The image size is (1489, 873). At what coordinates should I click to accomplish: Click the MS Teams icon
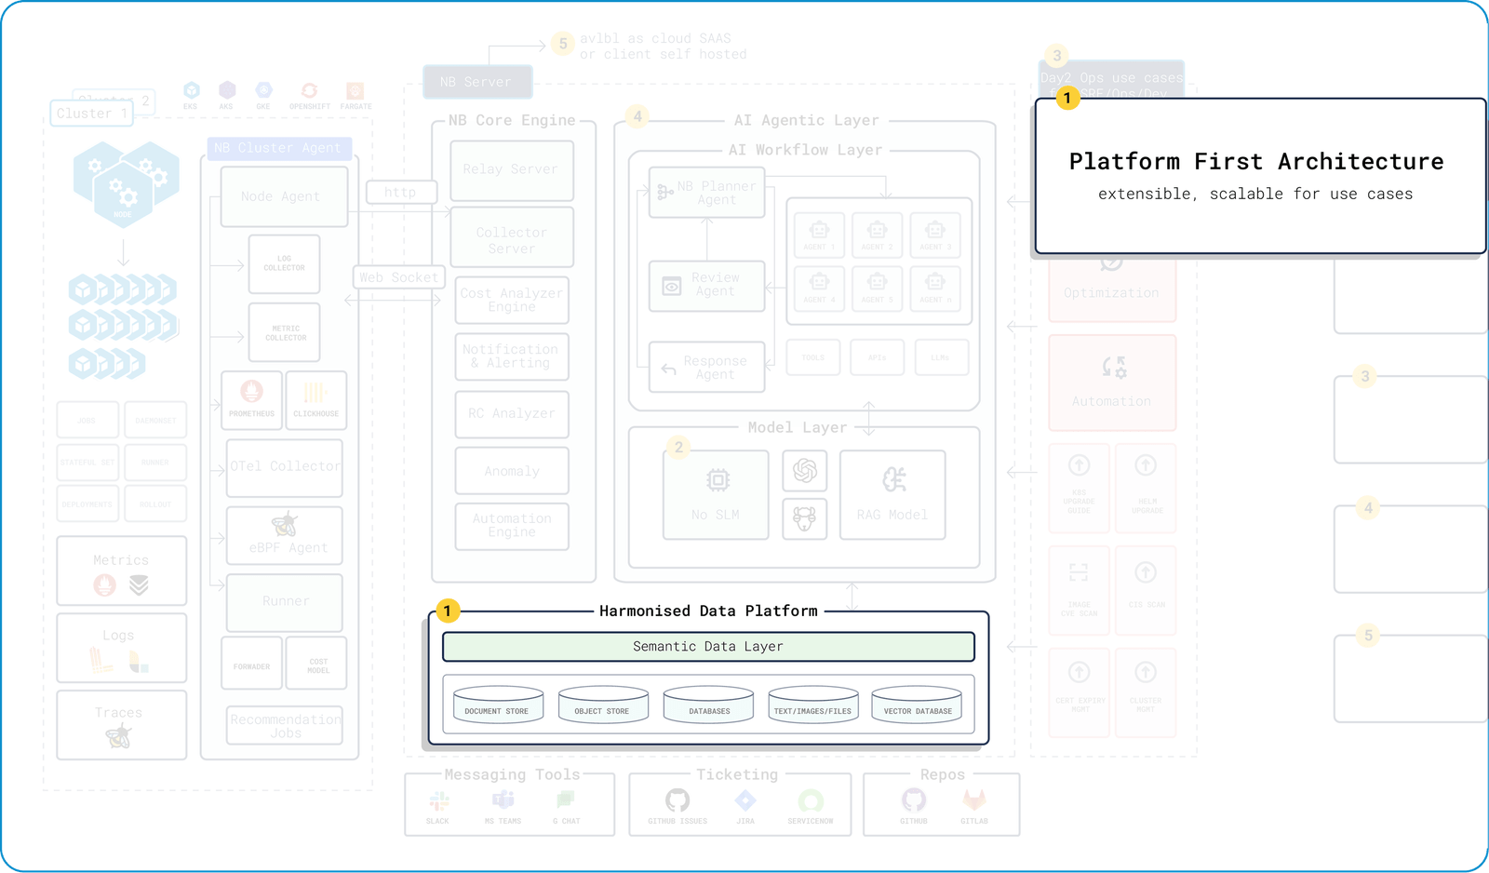[503, 799]
